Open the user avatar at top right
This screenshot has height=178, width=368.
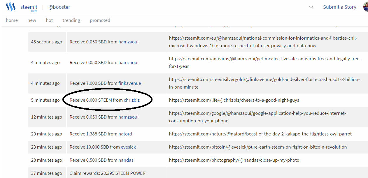tap(365, 7)
